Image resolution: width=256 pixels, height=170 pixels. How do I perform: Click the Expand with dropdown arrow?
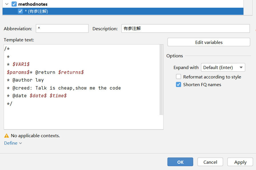[x=241, y=67]
